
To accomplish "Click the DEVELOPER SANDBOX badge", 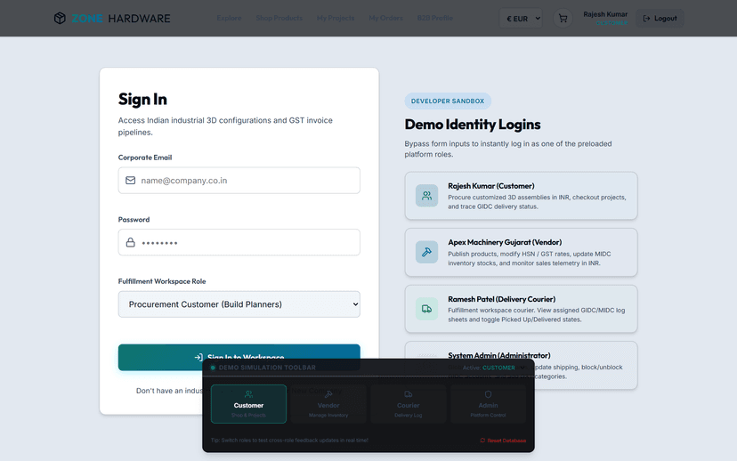I will point(448,101).
